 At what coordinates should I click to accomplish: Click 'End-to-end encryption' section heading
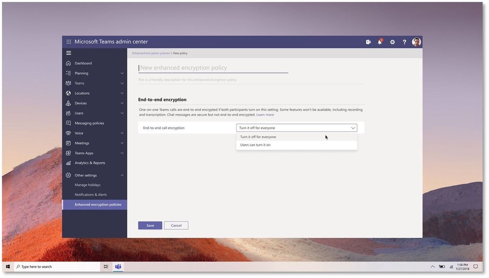[x=162, y=100]
